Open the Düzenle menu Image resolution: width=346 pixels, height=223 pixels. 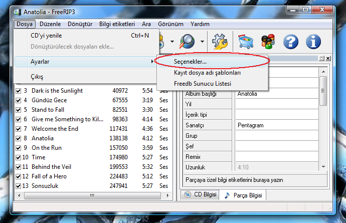tap(50, 24)
